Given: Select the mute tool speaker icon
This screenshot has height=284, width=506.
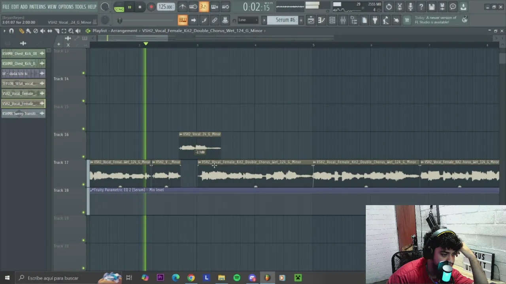Looking at the screenshot, I should (x=43, y=31).
